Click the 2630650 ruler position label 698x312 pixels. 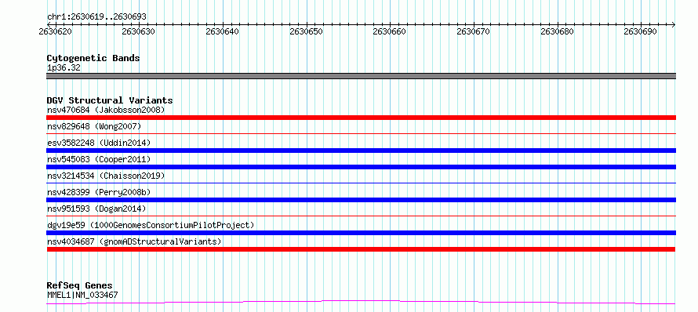click(306, 31)
